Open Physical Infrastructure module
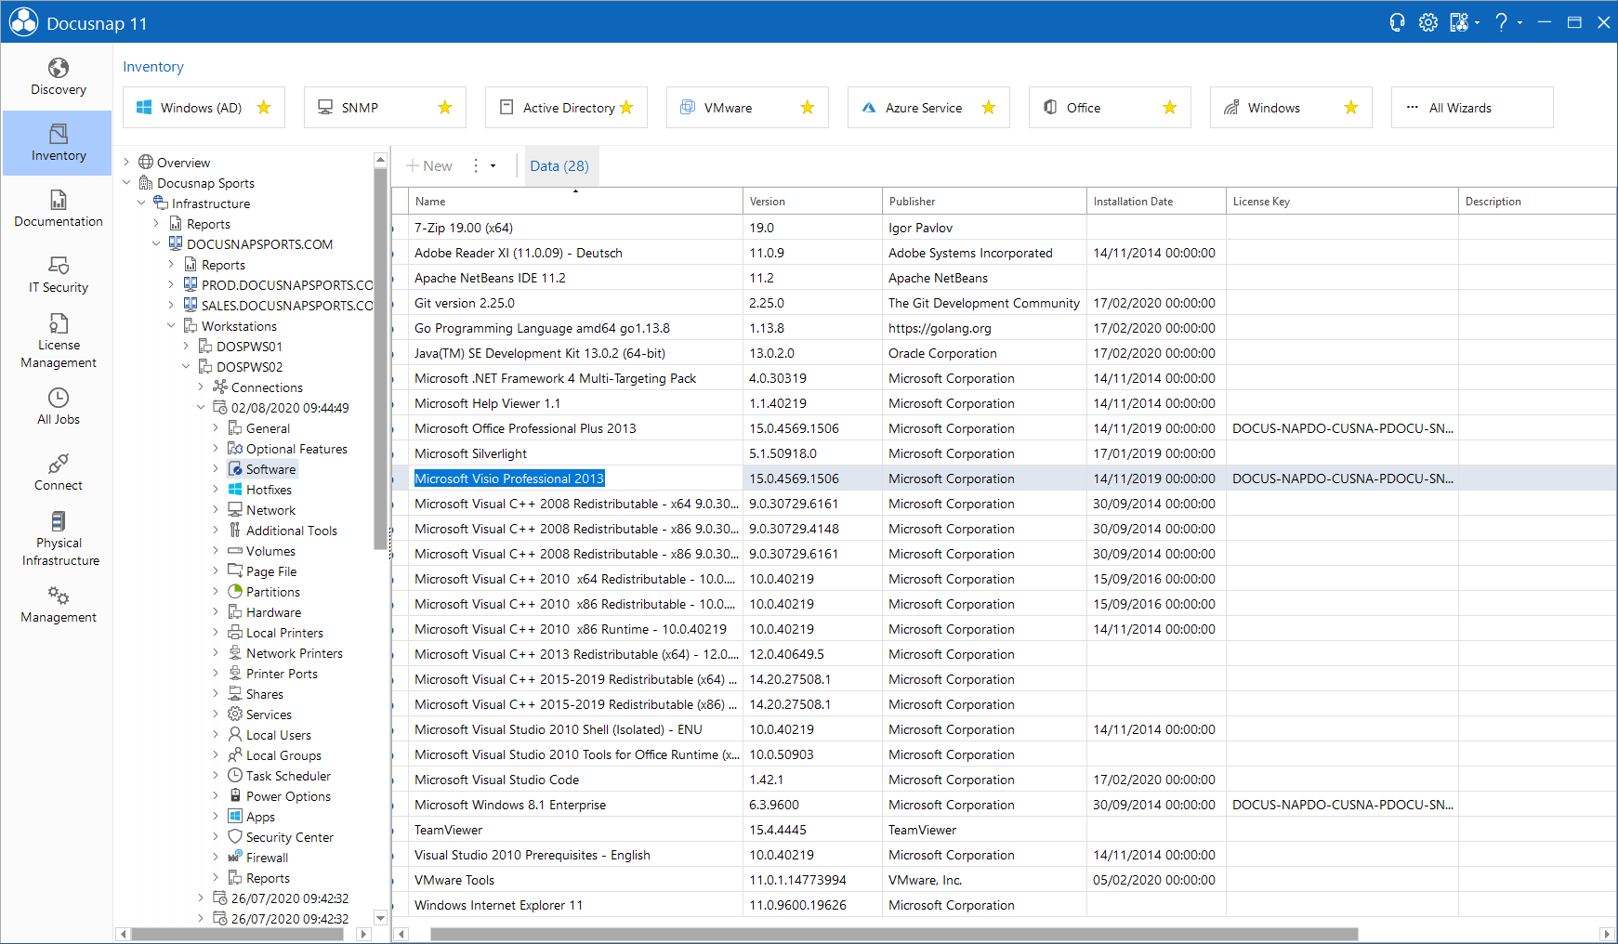 [x=58, y=539]
